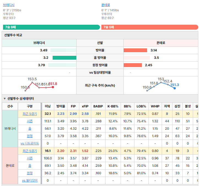The width and height of the screenshot is (200, 186).
Task: Open 몬테로's 최근 5경기 link
Action: point(30,151)
